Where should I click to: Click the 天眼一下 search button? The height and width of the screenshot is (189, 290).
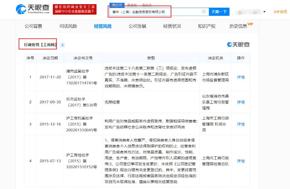[219, 12]
